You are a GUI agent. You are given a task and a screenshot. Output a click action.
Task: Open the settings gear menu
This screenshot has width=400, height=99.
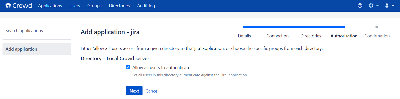point(374,5)
